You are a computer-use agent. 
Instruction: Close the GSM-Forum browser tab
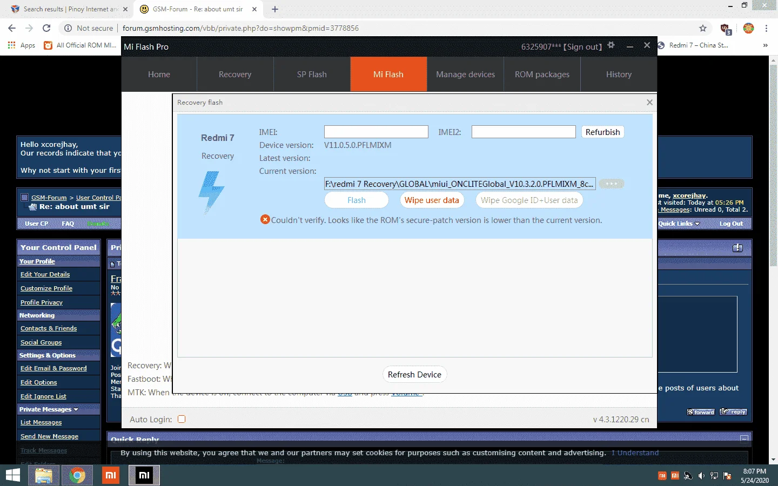click(x=254, y=9)
